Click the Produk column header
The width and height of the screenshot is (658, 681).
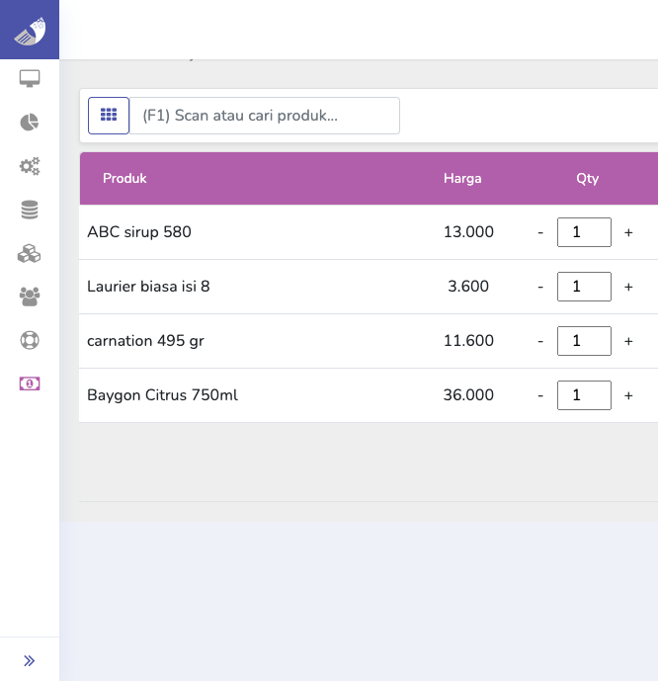(x=124, y=178)
